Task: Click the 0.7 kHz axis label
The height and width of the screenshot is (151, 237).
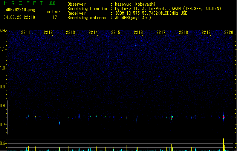Action: tap(3, 125)
